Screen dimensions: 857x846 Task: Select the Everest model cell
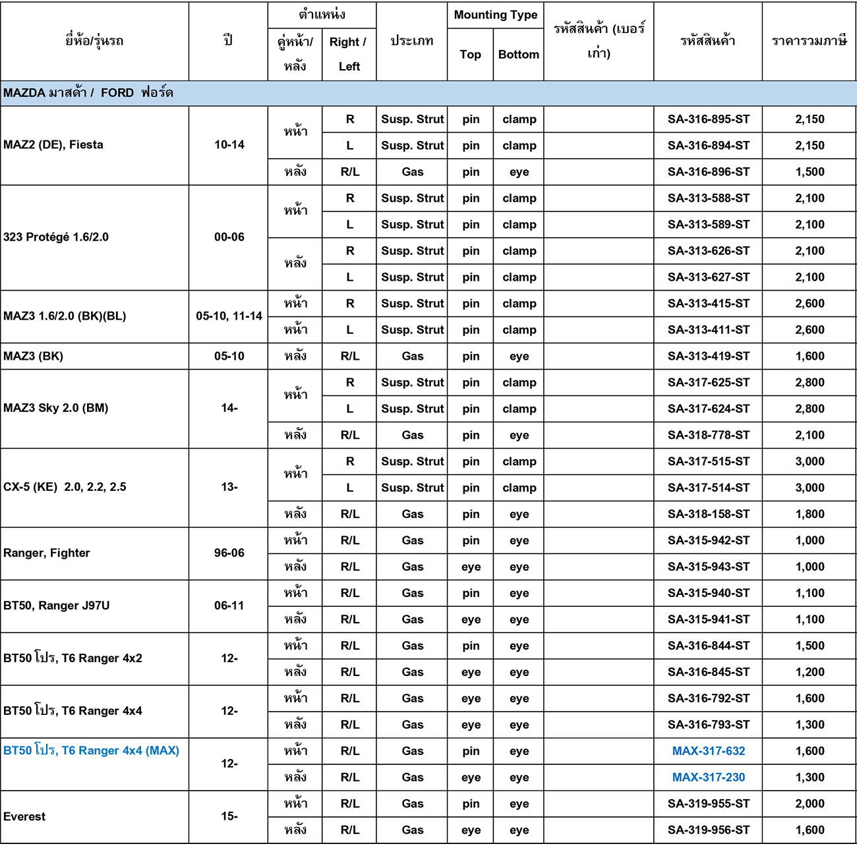click(x=94, y=817)
